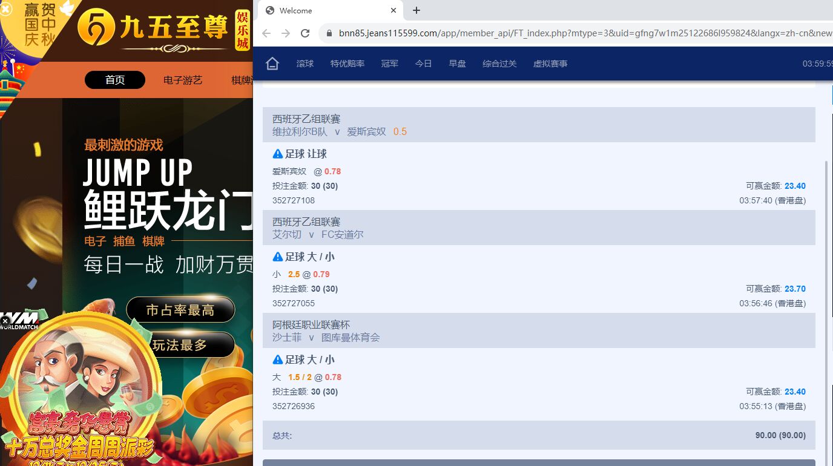Click the FC安道尔 team name
The height and width of the screenshot is (466, 833).
(x=343, y=234)
